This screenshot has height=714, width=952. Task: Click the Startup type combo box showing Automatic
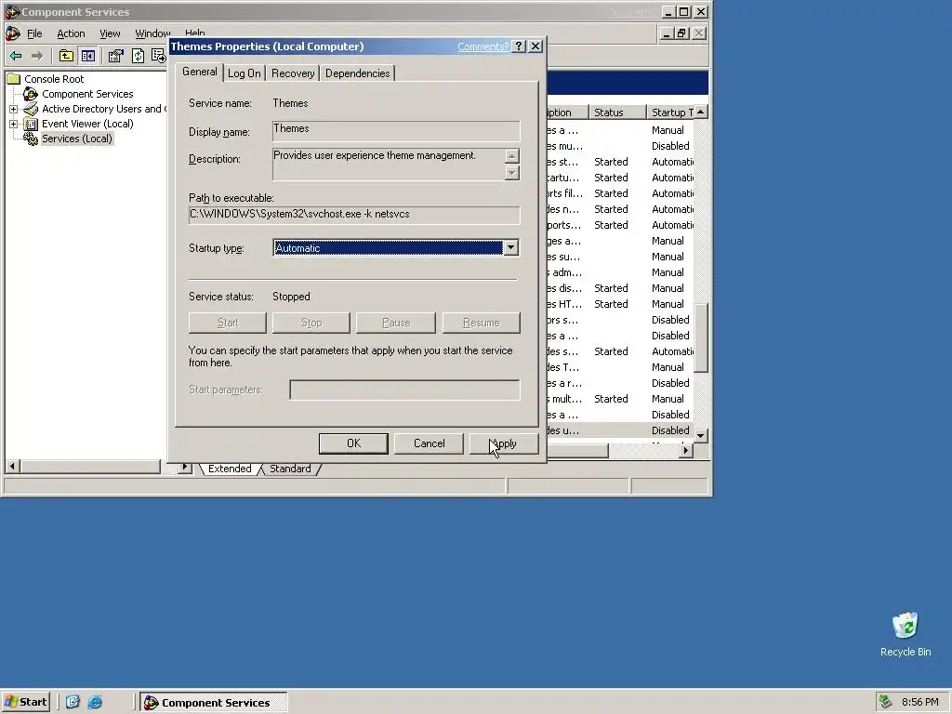pos(396,247)
